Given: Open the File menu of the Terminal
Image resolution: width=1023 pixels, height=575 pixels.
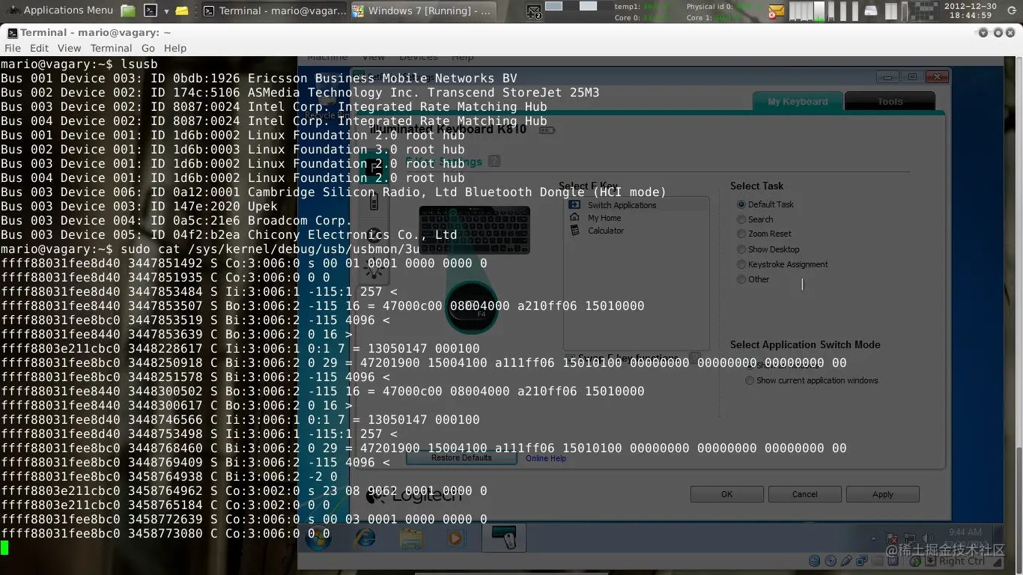Looking at the screenshot, I should [x=13, y=48].
